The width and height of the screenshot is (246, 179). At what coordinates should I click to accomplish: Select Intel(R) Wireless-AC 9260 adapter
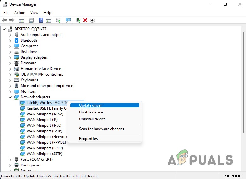click(47, 103)
